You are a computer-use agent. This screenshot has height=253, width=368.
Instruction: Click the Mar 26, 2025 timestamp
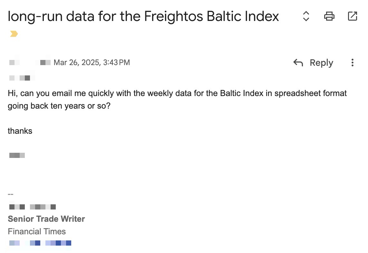point(92,63)
